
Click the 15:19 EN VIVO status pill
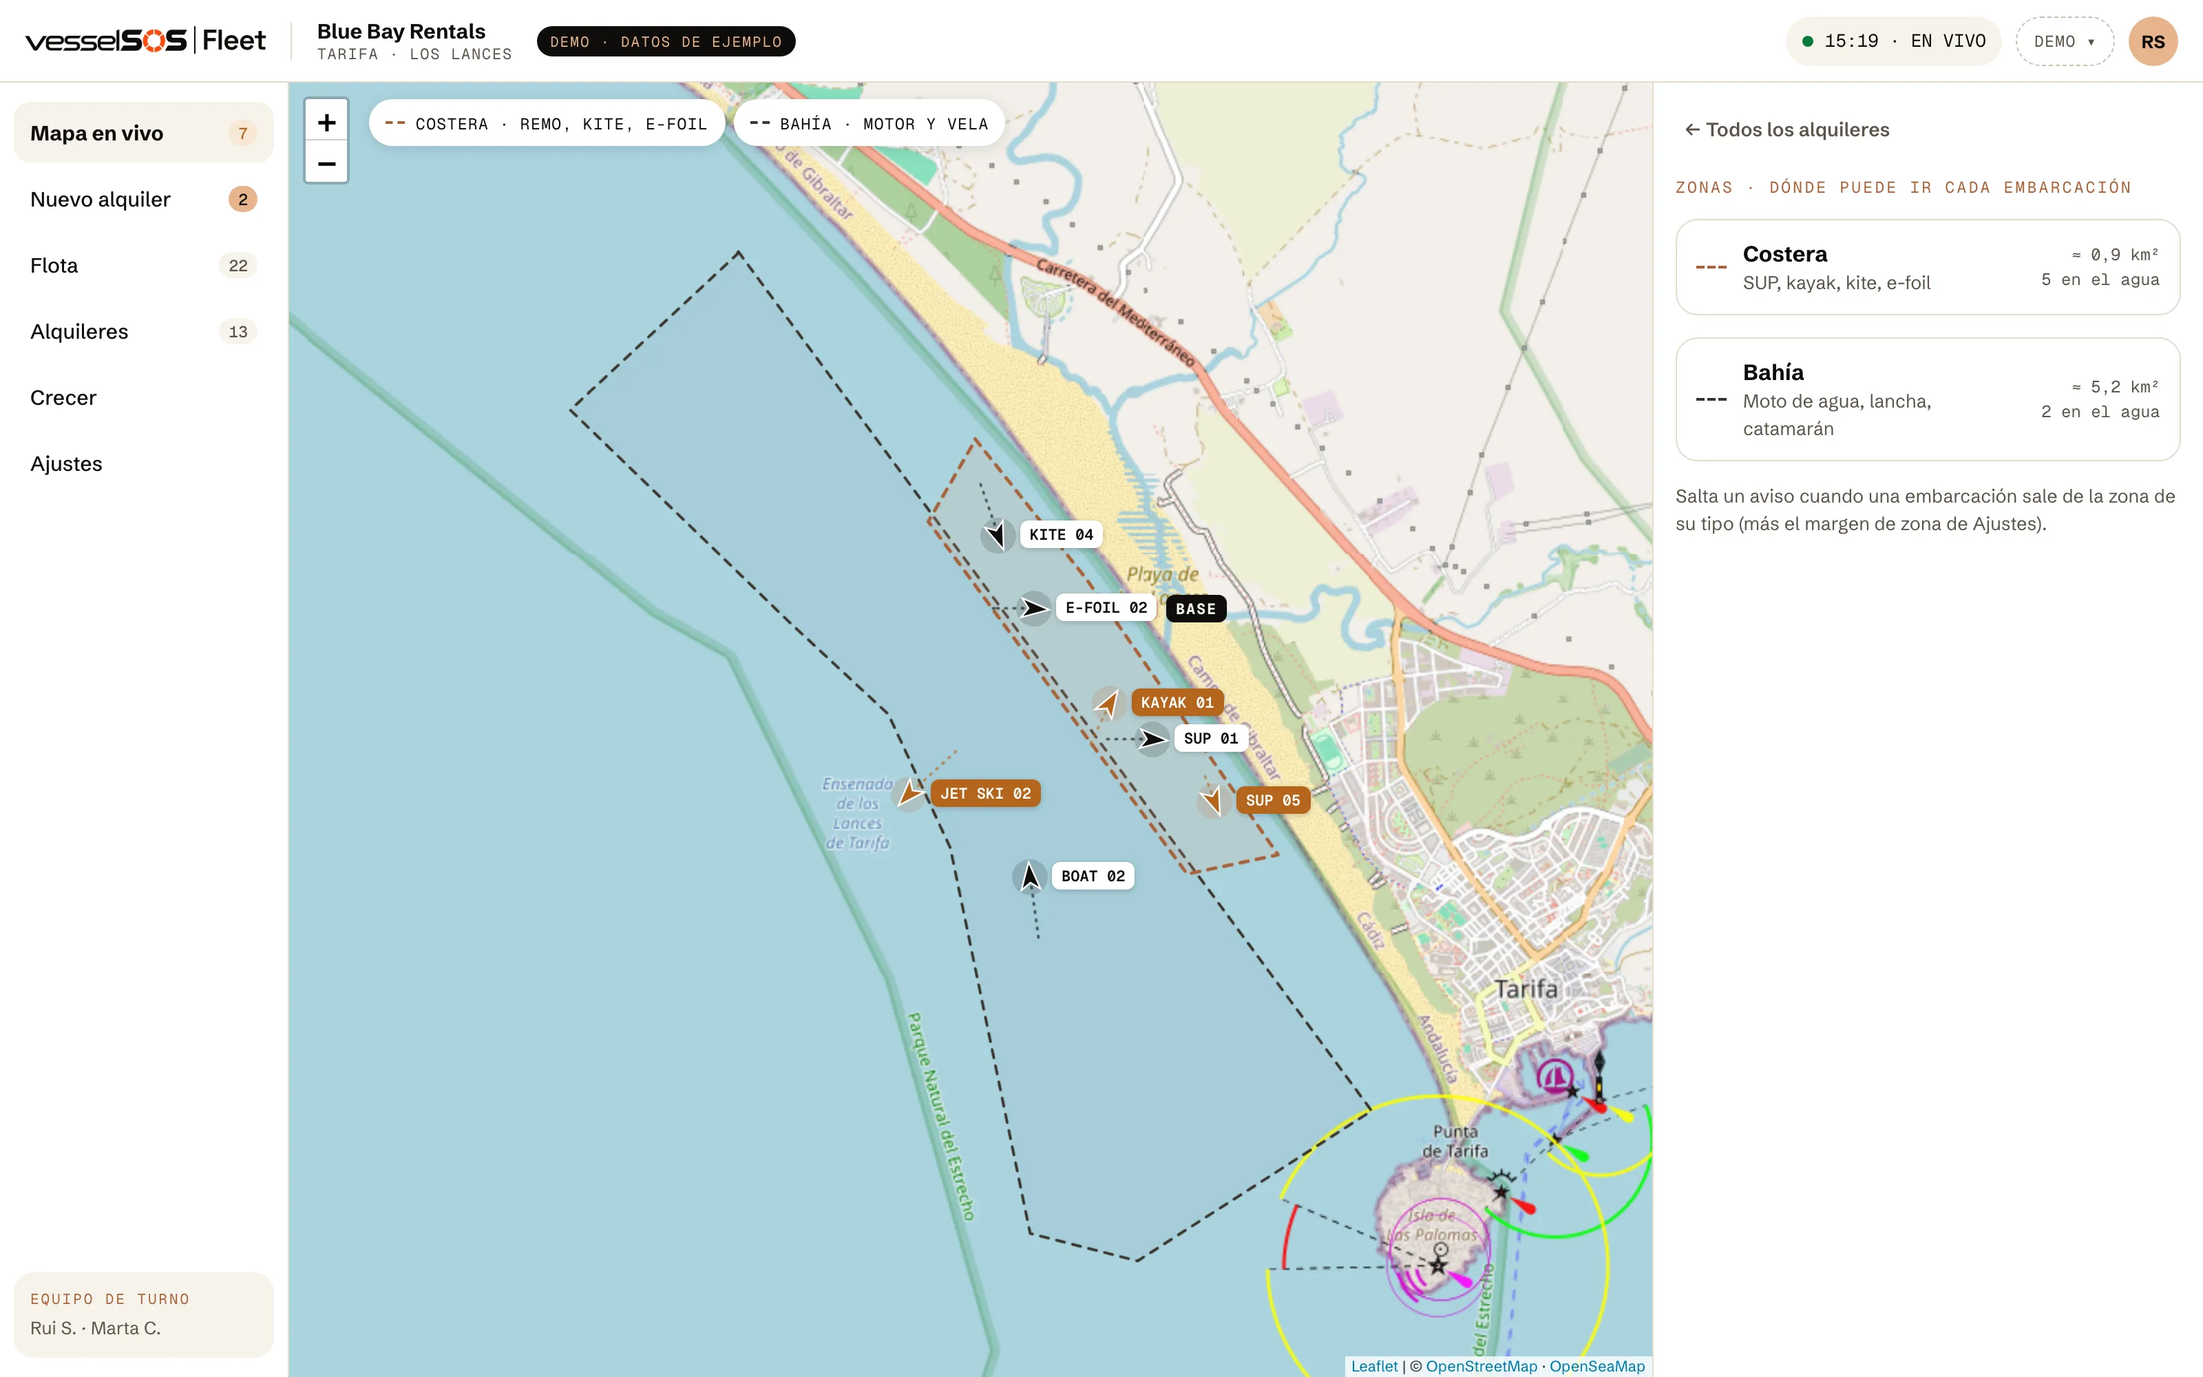pyautogui.click(x=1893, y=42)
